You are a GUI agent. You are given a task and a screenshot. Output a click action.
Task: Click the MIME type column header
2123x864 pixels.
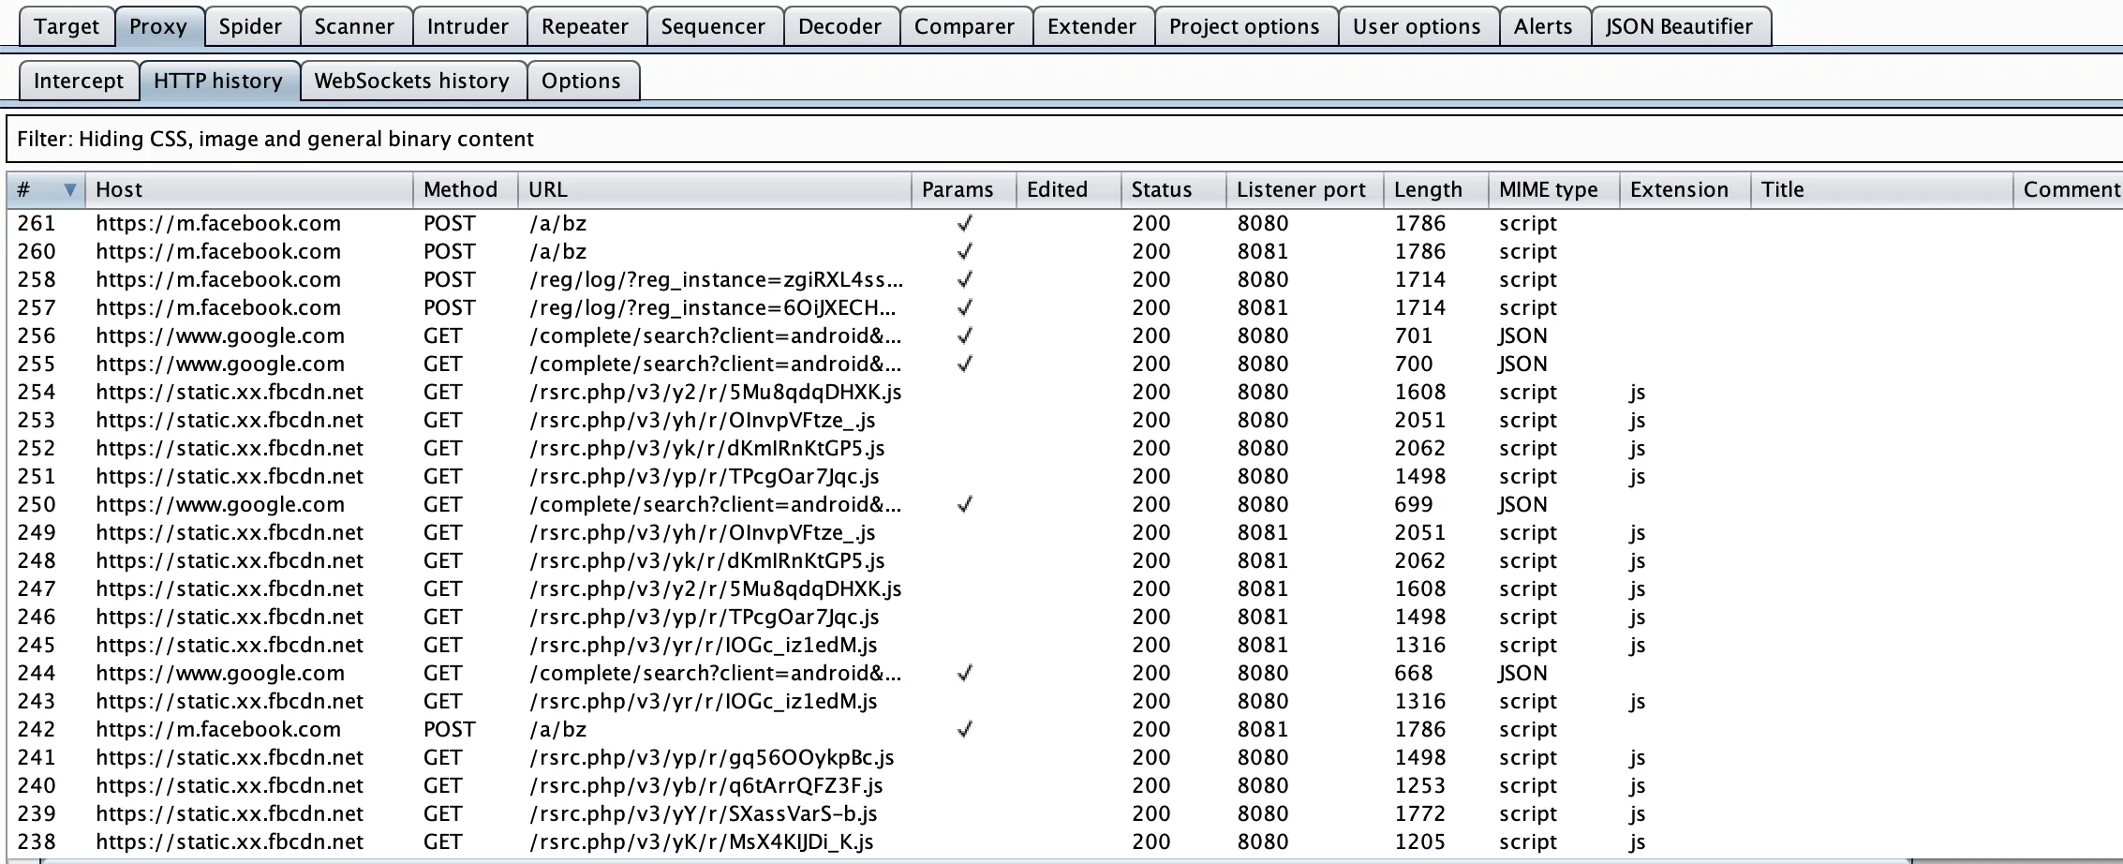pos(1550,188)
